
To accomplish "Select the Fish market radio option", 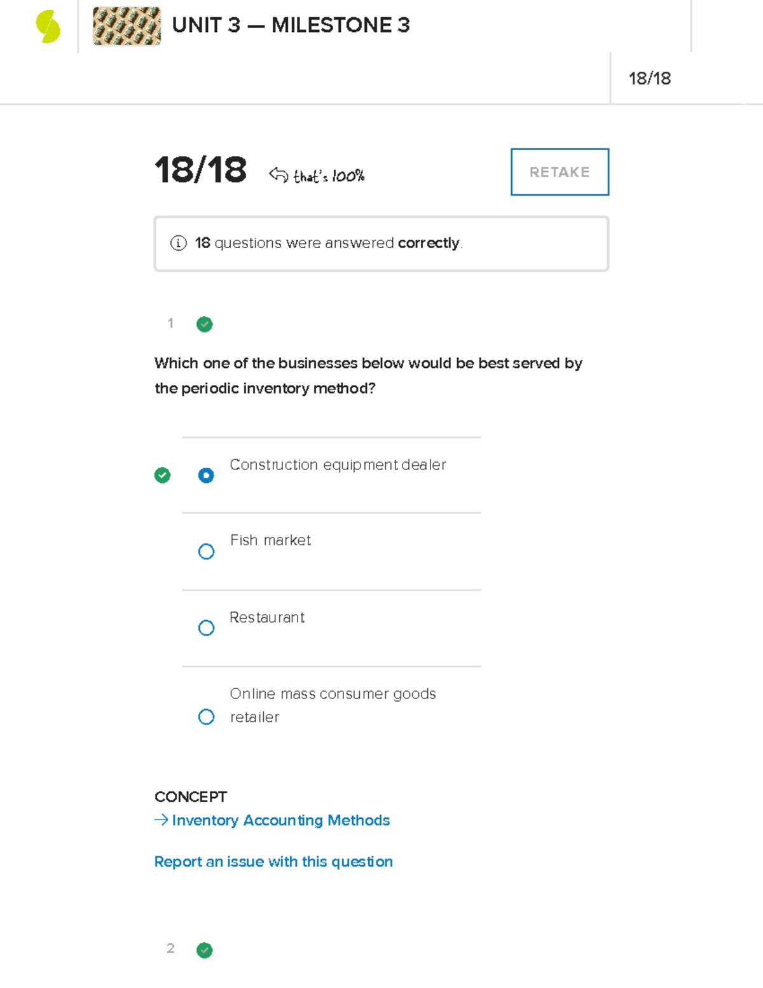I will click(x=206, y=552).
